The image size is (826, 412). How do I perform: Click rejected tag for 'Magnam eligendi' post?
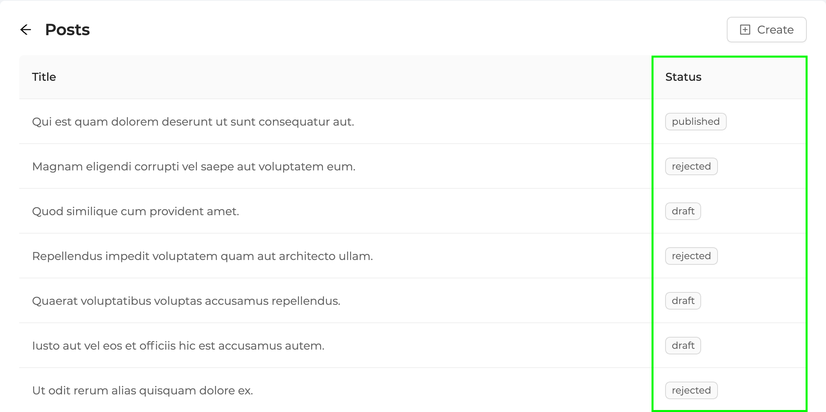click(691, 166)
